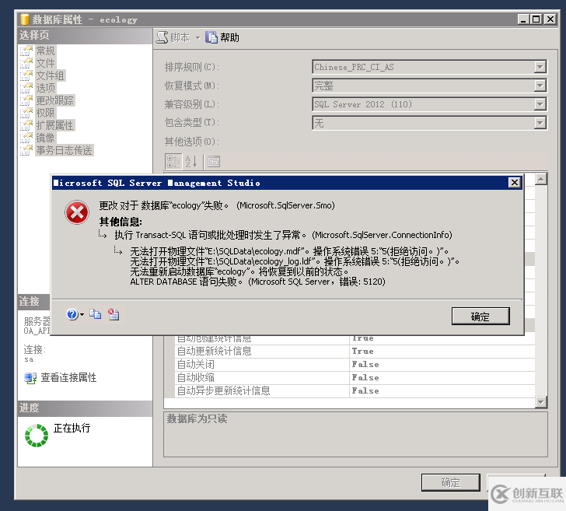Screen dimensions: 566x511
Task: Select the 自动关闭 row
Action: pos(350,365)
